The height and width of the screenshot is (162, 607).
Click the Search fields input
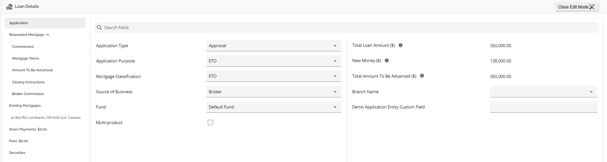[x=347, y=27]
